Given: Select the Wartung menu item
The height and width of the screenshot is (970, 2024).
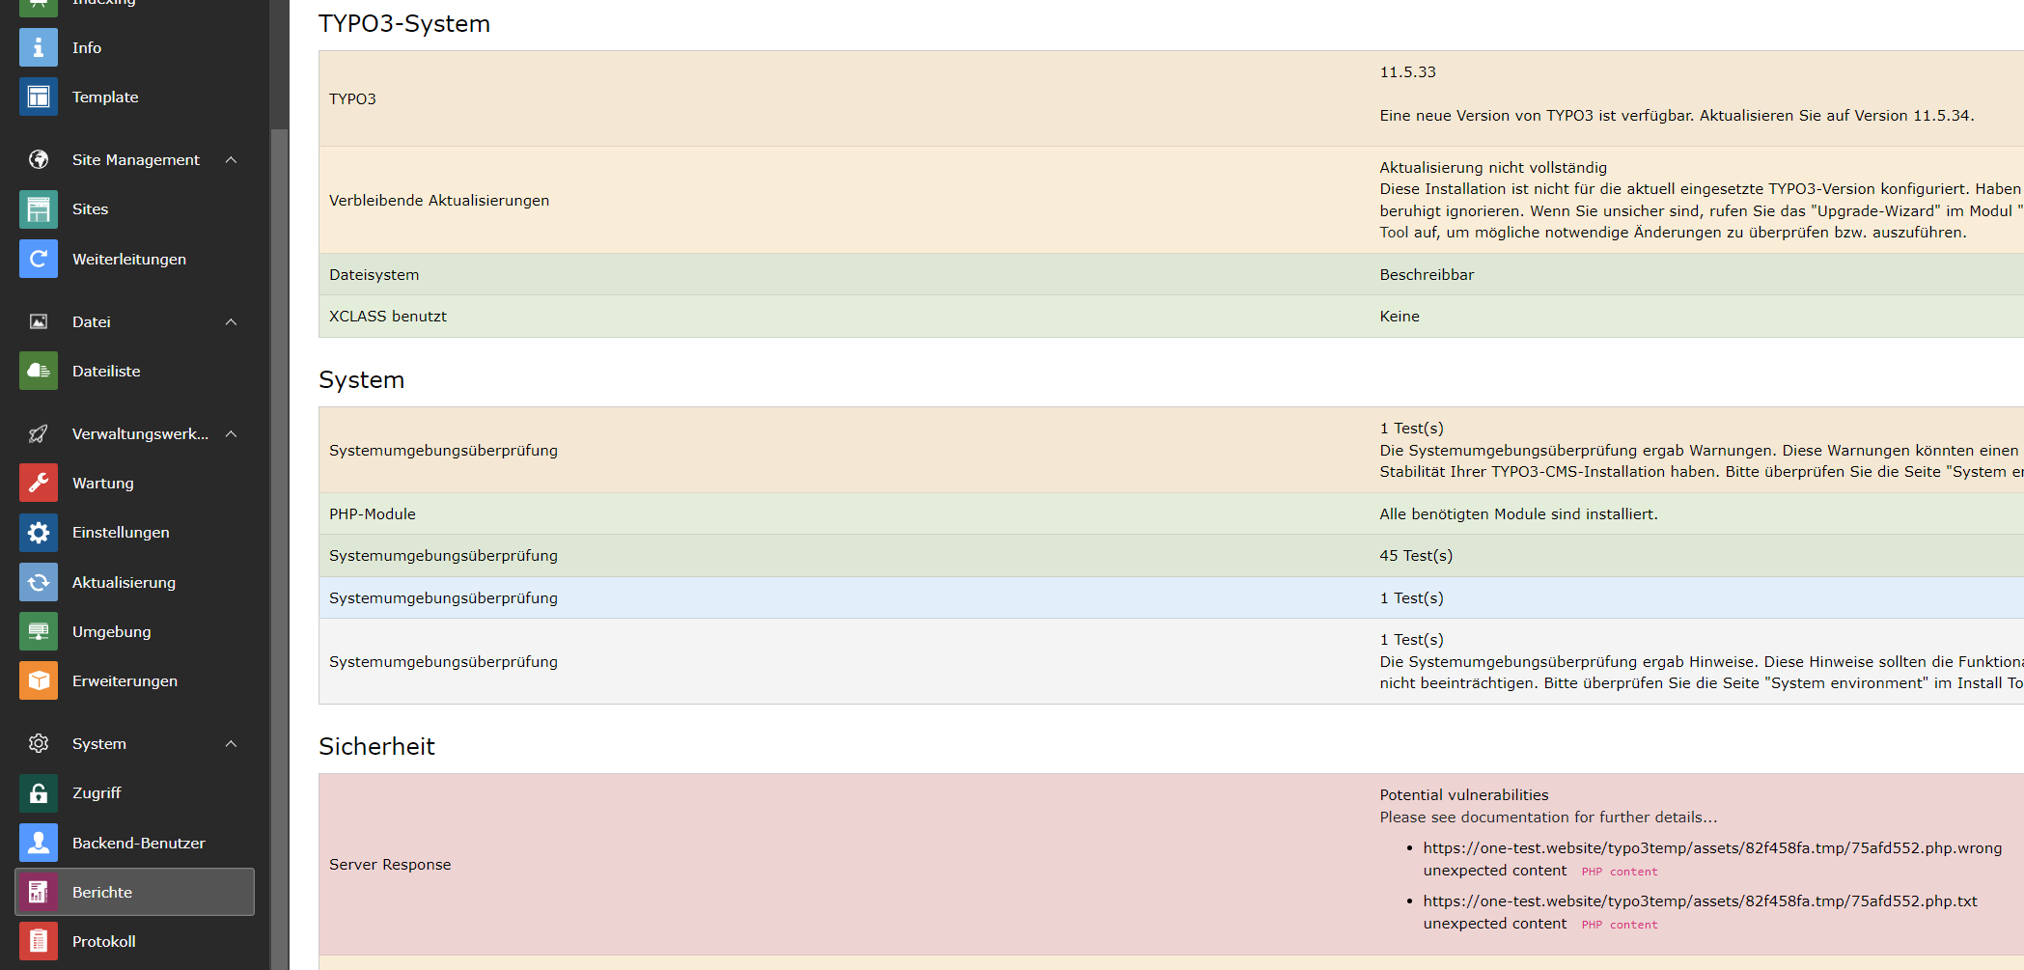Looking at the screenshot, I should (x=135, y=483).
